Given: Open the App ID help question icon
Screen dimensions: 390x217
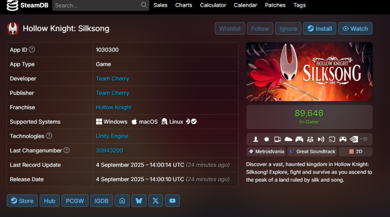Looking at the screenshot, I should click(x=32, y=50).
